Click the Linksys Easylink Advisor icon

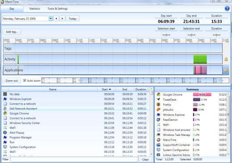158,155
